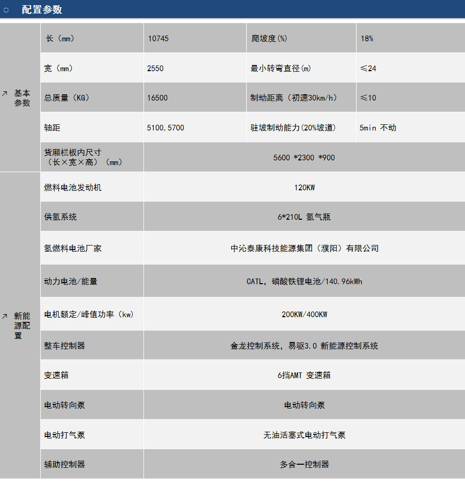Screen dimensions: 465x490
Task: Click the 120KW fuel cell engine value
Action: (x=304, y=187)
